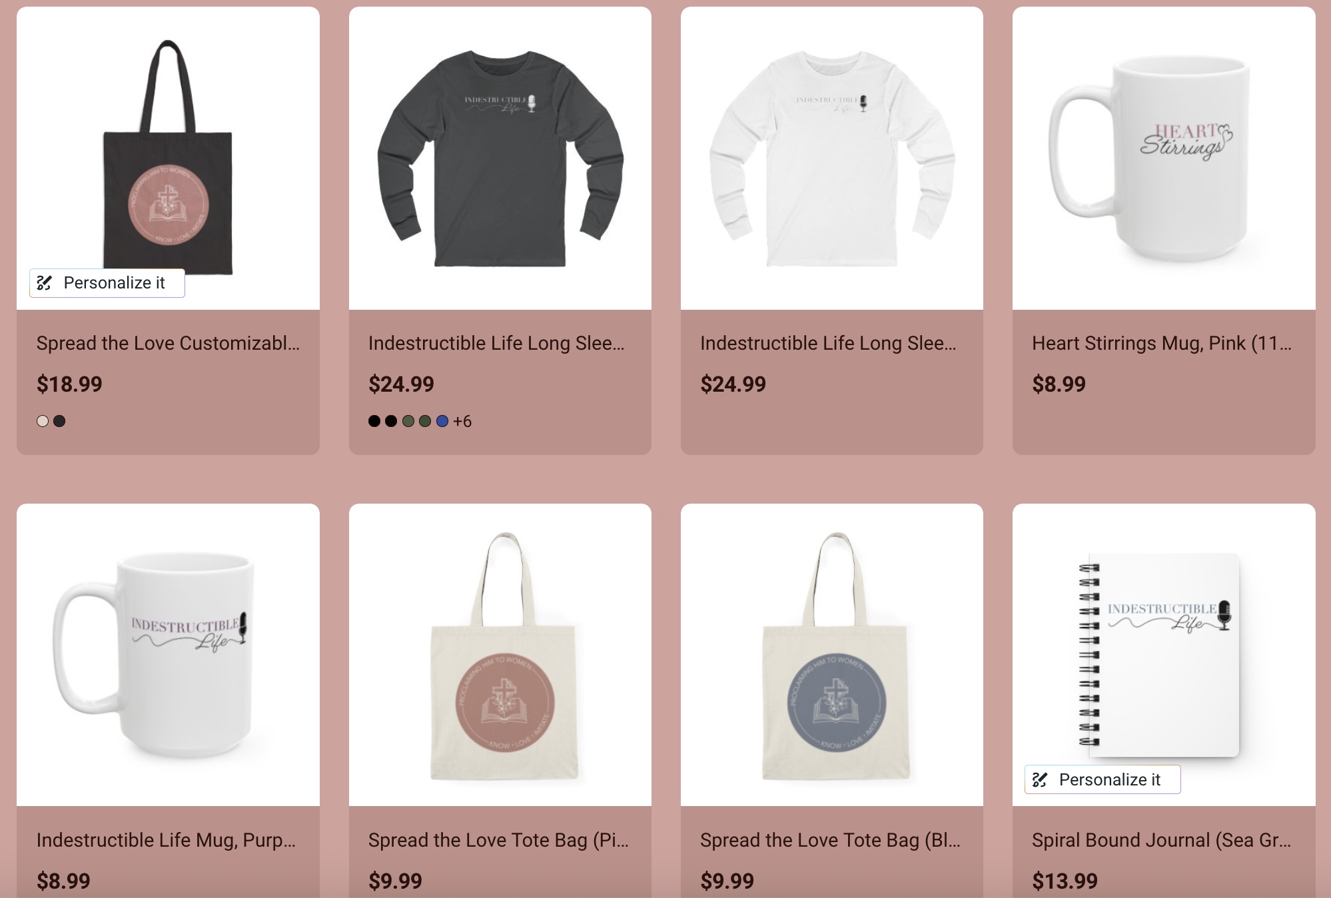Open the blue logo tote bag image
The image size is (1331, 898).
[832, 655]
